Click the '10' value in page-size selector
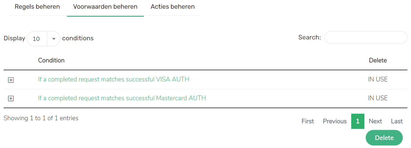Viewport: 411px width, 148px height. [x=36, y=39]
